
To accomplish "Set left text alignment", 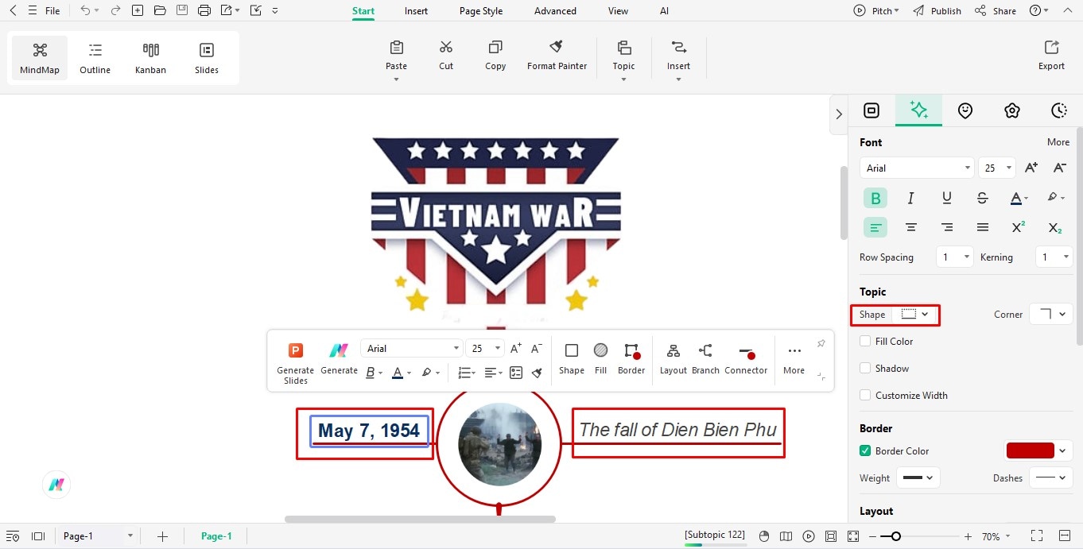I will (875, 227).
